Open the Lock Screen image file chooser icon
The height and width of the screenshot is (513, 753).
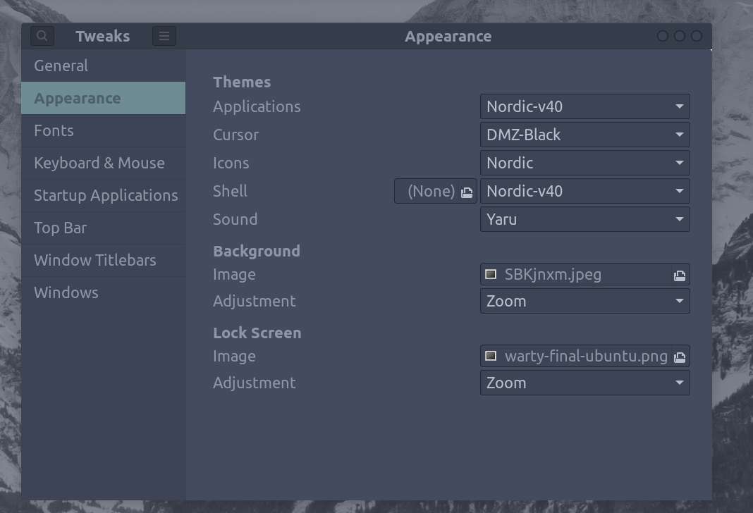click(679, 356)
